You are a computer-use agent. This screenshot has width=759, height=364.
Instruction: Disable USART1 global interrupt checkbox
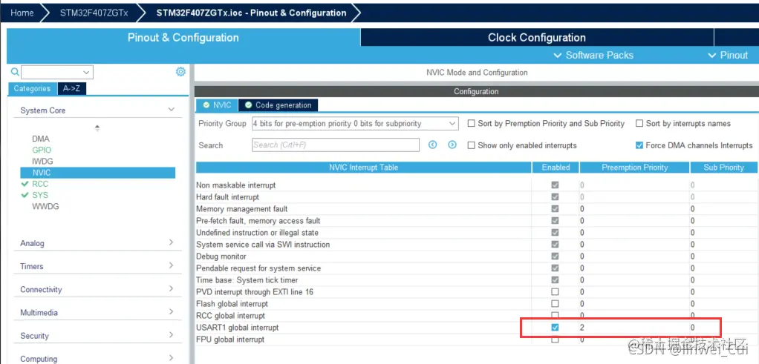[x=555, y=327]
